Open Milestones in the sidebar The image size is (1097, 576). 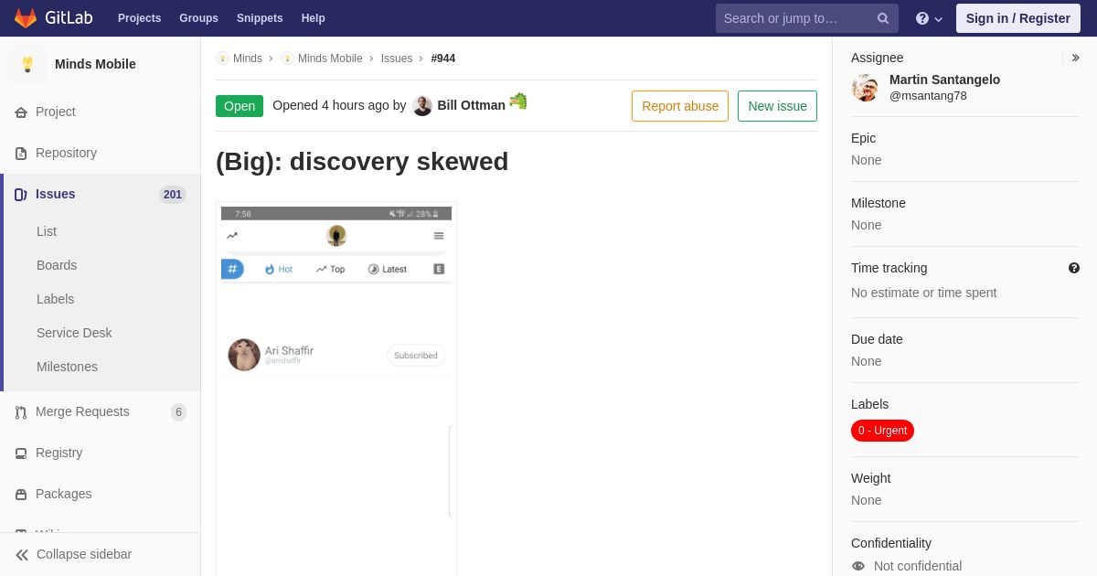pyautogui.click(x=67, y=367)
